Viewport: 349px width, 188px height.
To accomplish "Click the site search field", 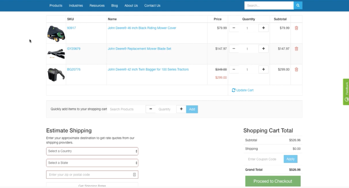I will [x=269, y=5].
